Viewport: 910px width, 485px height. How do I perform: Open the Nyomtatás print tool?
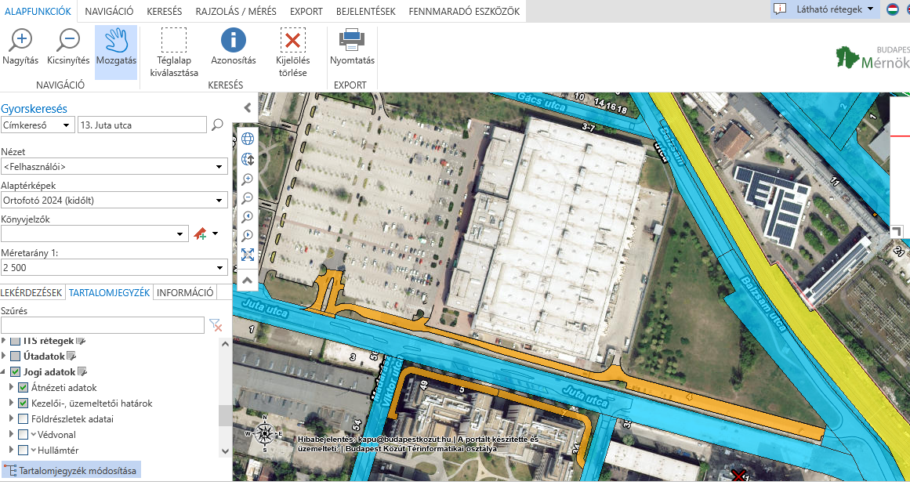352,47
